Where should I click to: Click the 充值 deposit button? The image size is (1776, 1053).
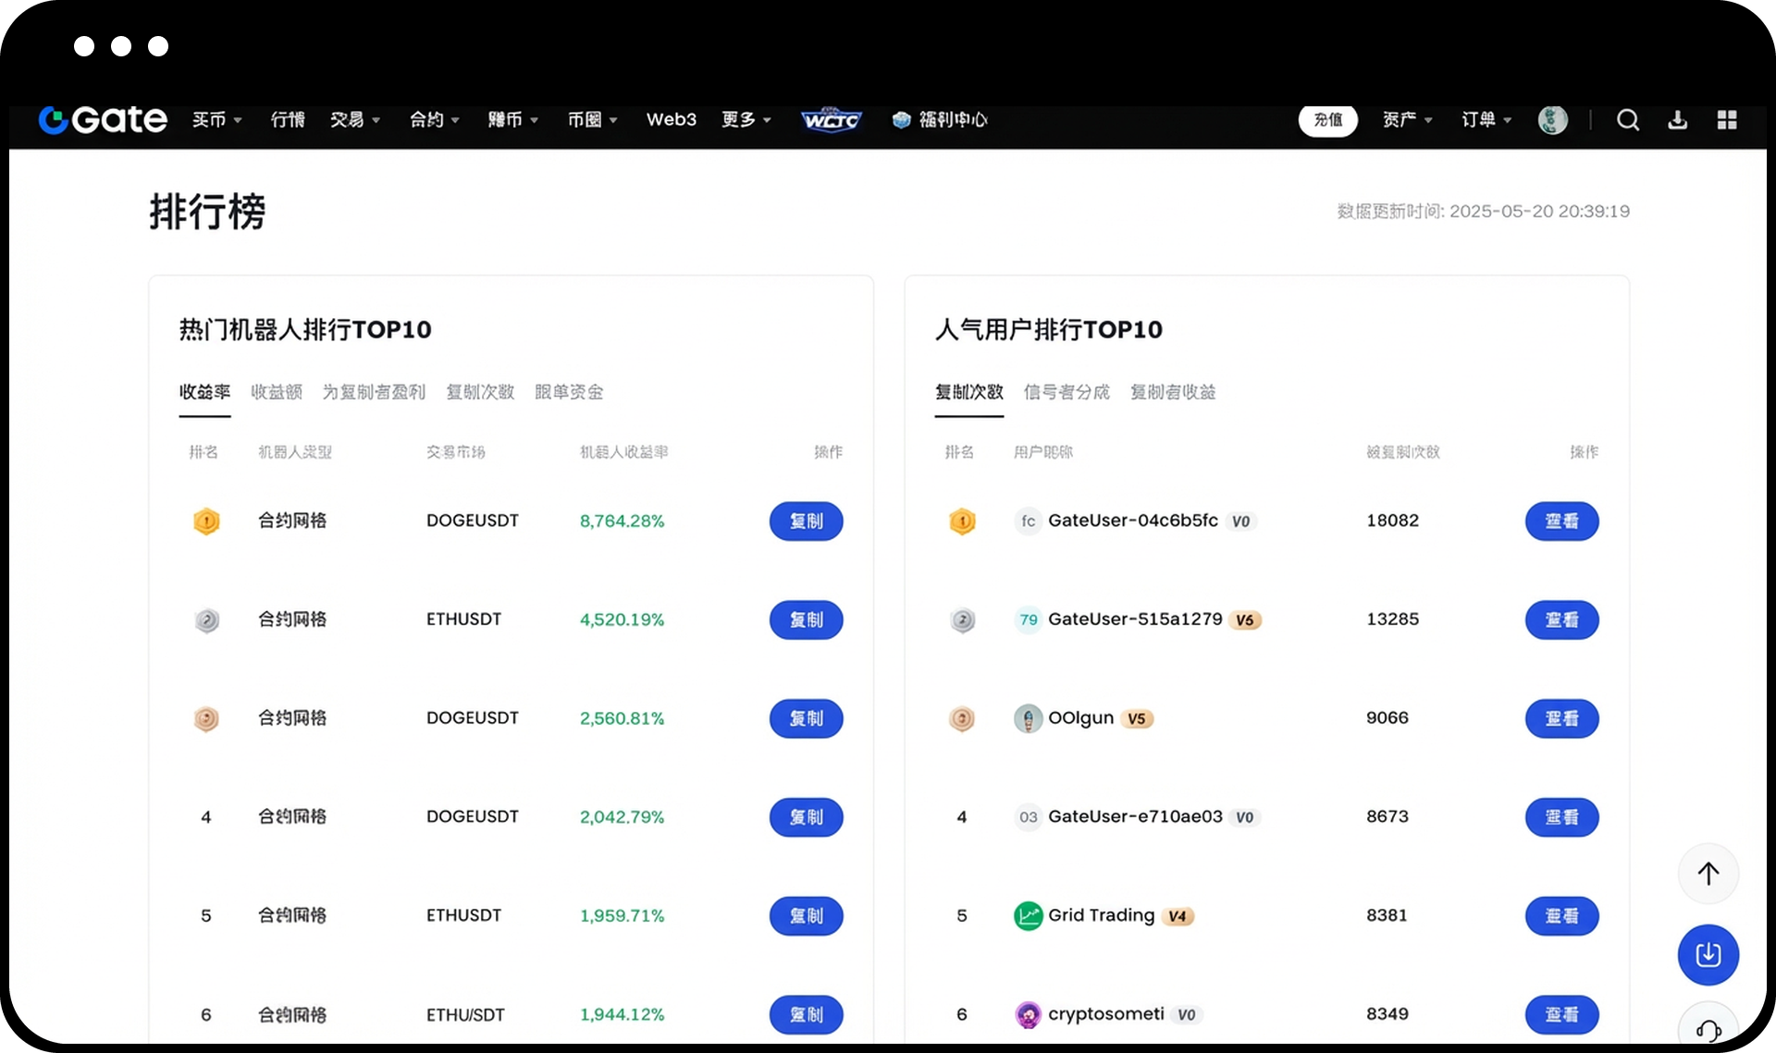coord(1327,120)
